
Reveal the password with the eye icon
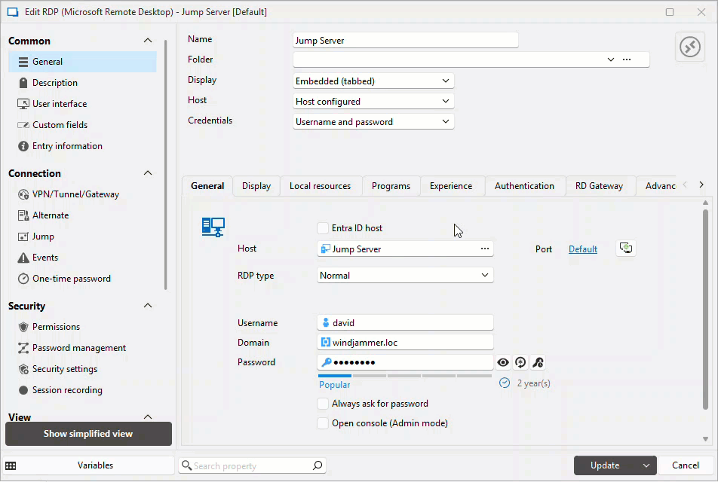pyautogui.click(x=503, y=362)
